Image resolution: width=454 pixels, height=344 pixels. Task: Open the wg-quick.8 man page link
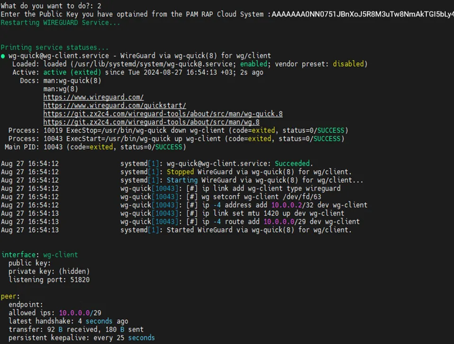[x=163, y=114]
